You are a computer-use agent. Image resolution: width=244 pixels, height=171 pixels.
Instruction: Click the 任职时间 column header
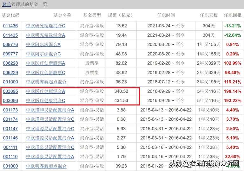[x=166, y=15]
